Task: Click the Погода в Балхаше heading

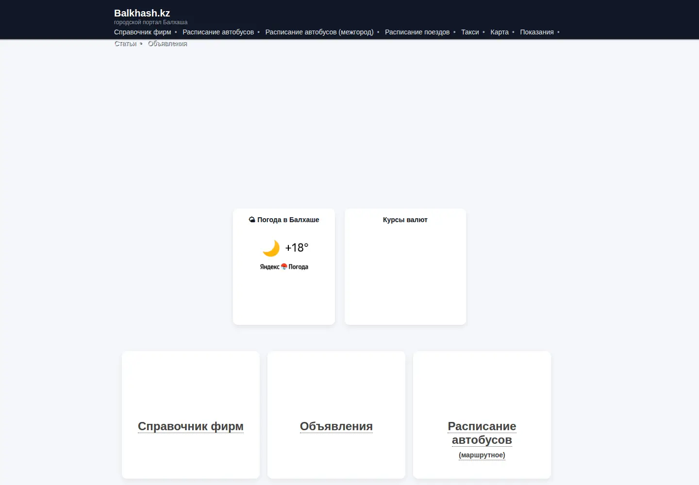Action: [288, 220]
